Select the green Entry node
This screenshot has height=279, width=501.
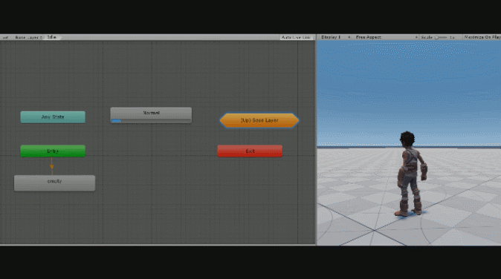coord(53,151)
